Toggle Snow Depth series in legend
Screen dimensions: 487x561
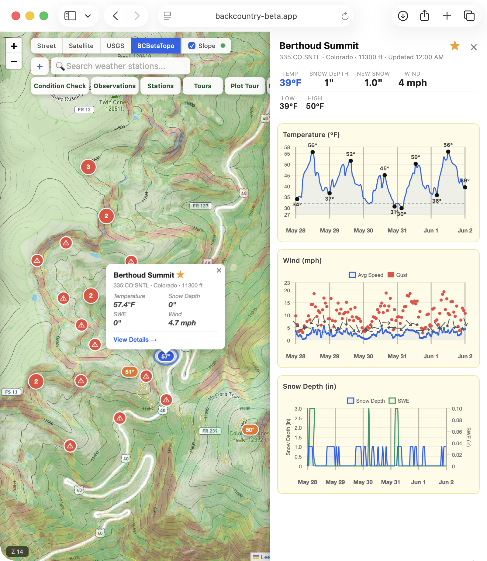point(366,401)
